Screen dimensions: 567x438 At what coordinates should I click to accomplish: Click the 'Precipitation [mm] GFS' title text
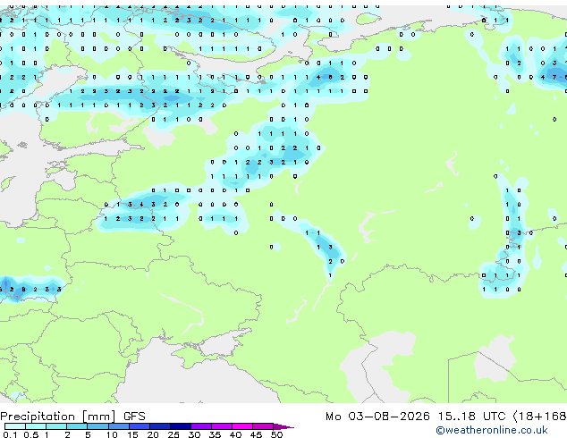click(x=72, y=417)
